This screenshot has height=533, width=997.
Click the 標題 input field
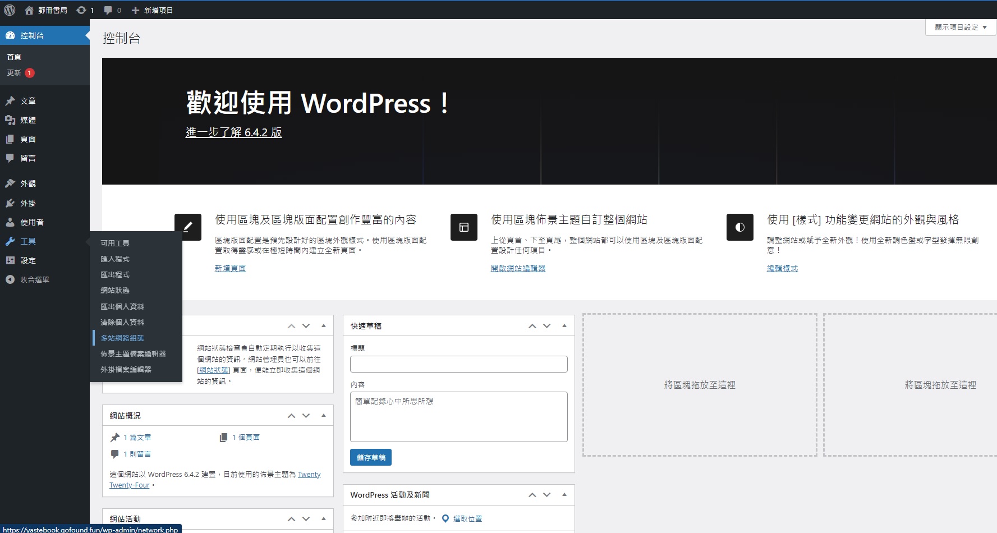click(x=458, y=364)
